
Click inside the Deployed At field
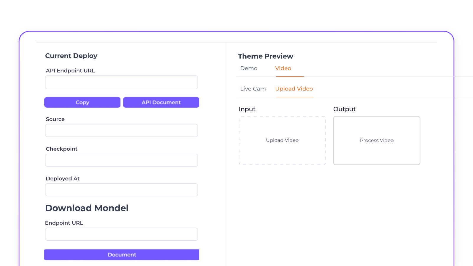coord(121,190)
